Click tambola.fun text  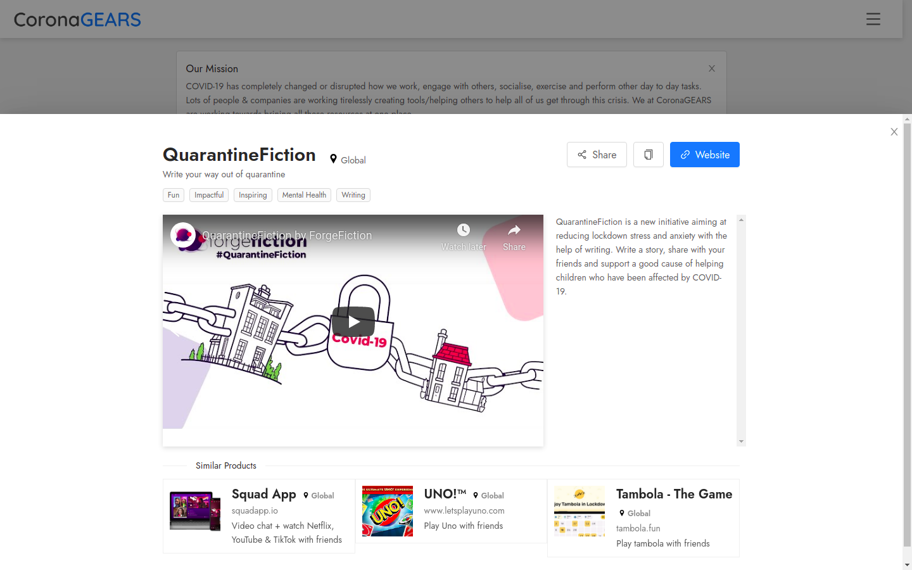(638, 528)
